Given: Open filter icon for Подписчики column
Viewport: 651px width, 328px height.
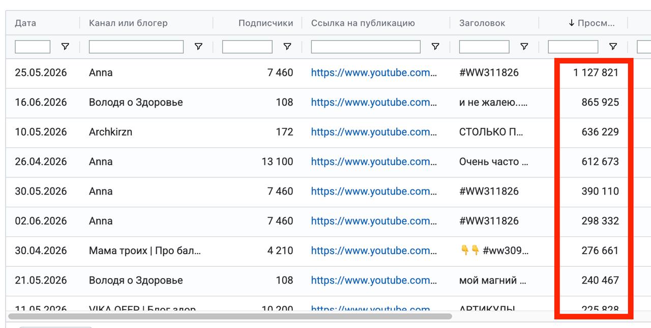Looking at the screenshot, I should 287,47.
